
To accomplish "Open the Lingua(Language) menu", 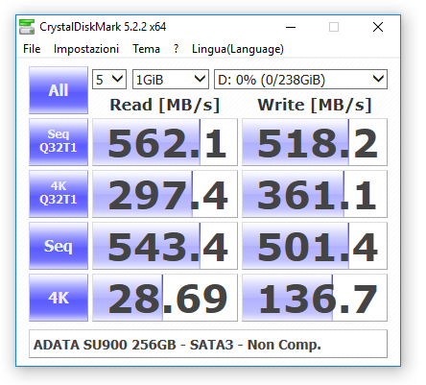I will [238, 49].
